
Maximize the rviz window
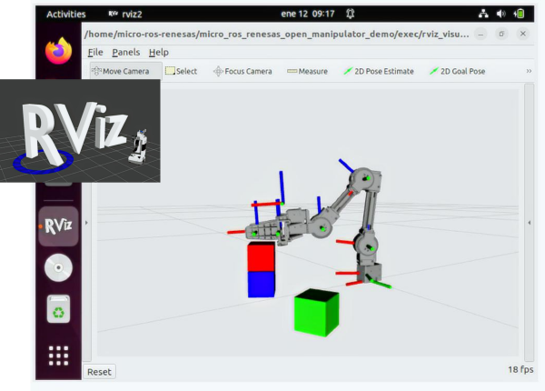501,34
